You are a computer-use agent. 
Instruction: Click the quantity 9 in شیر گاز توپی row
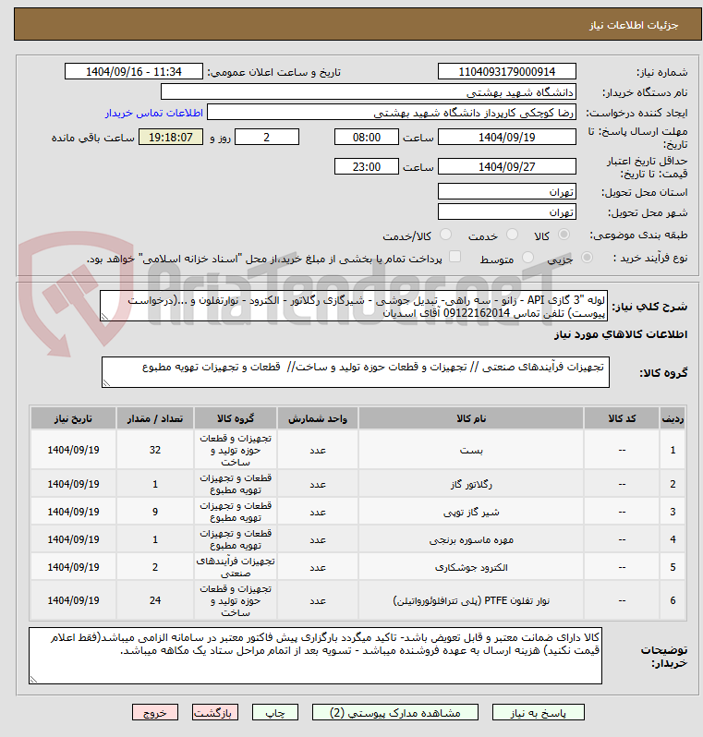pyautogui.click(x=155, y=512)
